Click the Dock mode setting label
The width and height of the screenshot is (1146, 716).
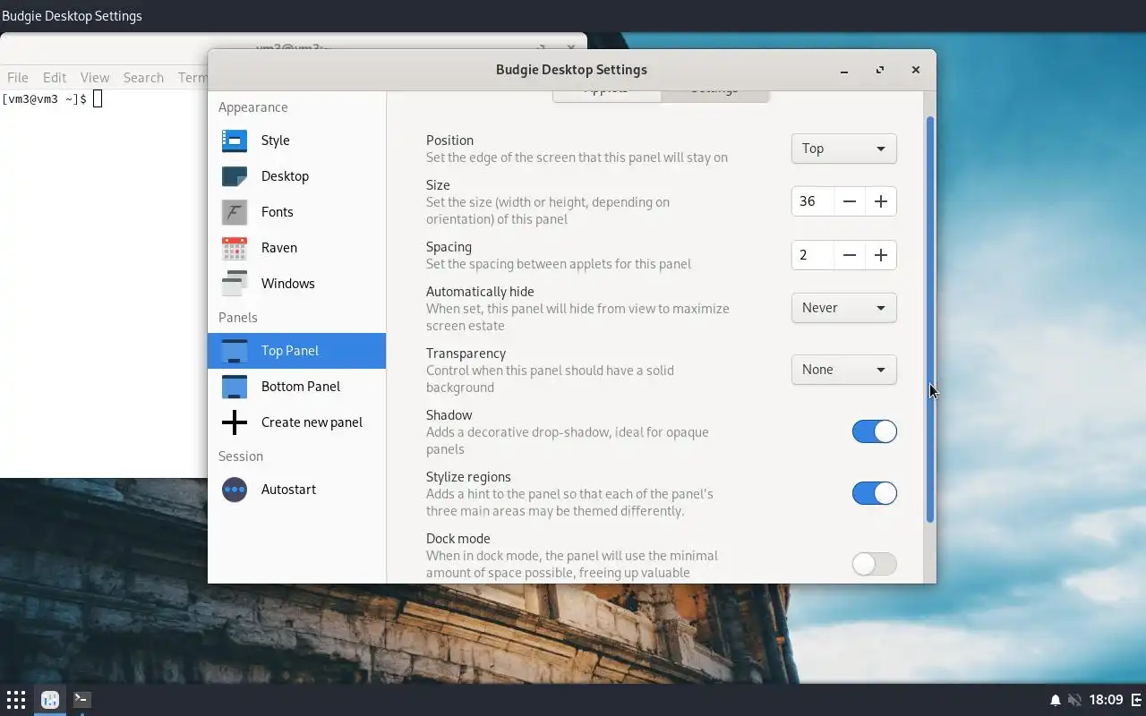[458, 539]
